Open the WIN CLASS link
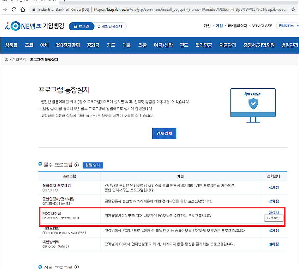Screen dimensions: 299x269 pos(262,26)
